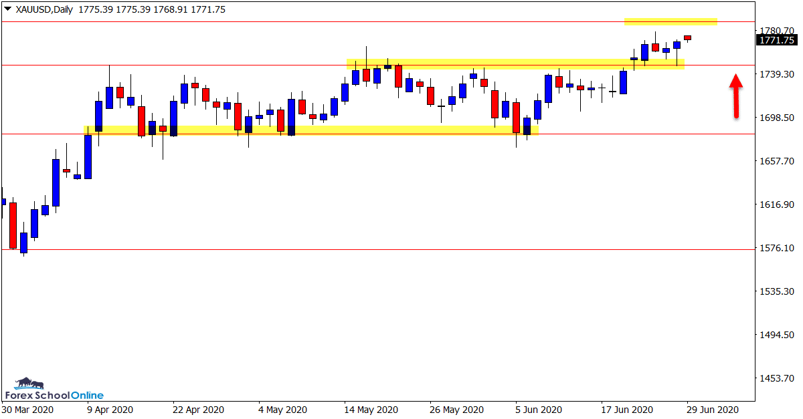Click the OHLC values 1775.39 1775.39 1768.91 1771.75
The height and width of the screenshot is (419, 803).
pos(152,9)
